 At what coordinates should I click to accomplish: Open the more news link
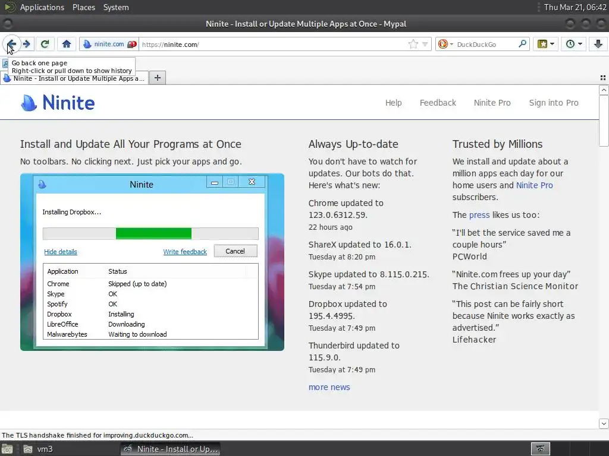(329, 387)
